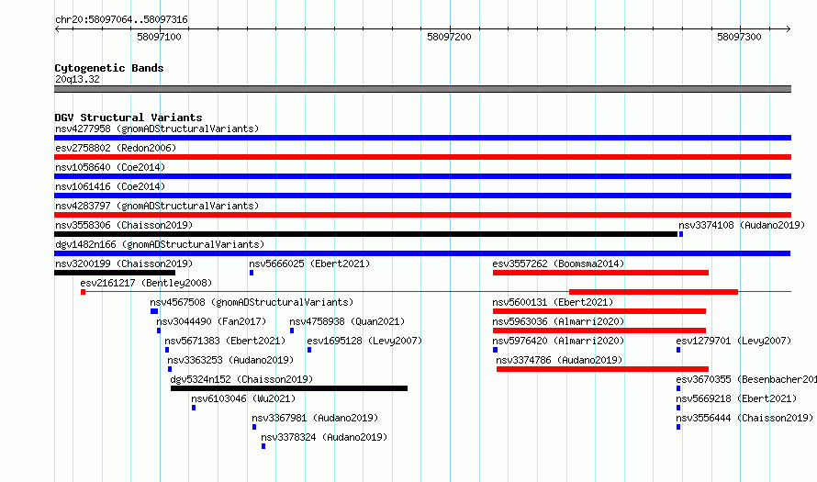
Task: Open nsv1061416 (Coe2014) variant label
Action: [x=110, y=186]
